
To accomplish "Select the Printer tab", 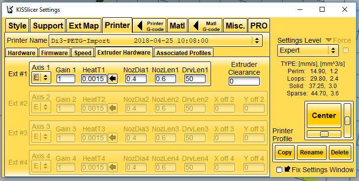I will coord(117,25).
